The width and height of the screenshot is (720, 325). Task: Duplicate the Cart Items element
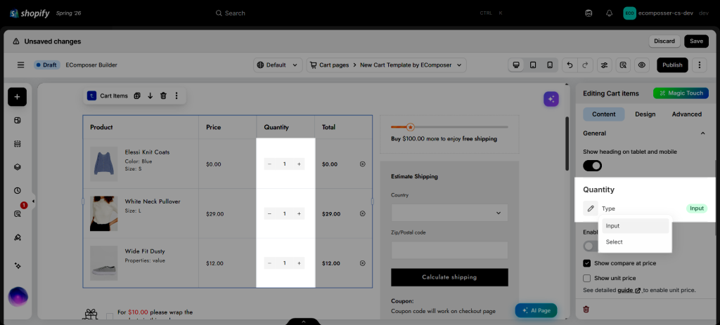[137, 95]
